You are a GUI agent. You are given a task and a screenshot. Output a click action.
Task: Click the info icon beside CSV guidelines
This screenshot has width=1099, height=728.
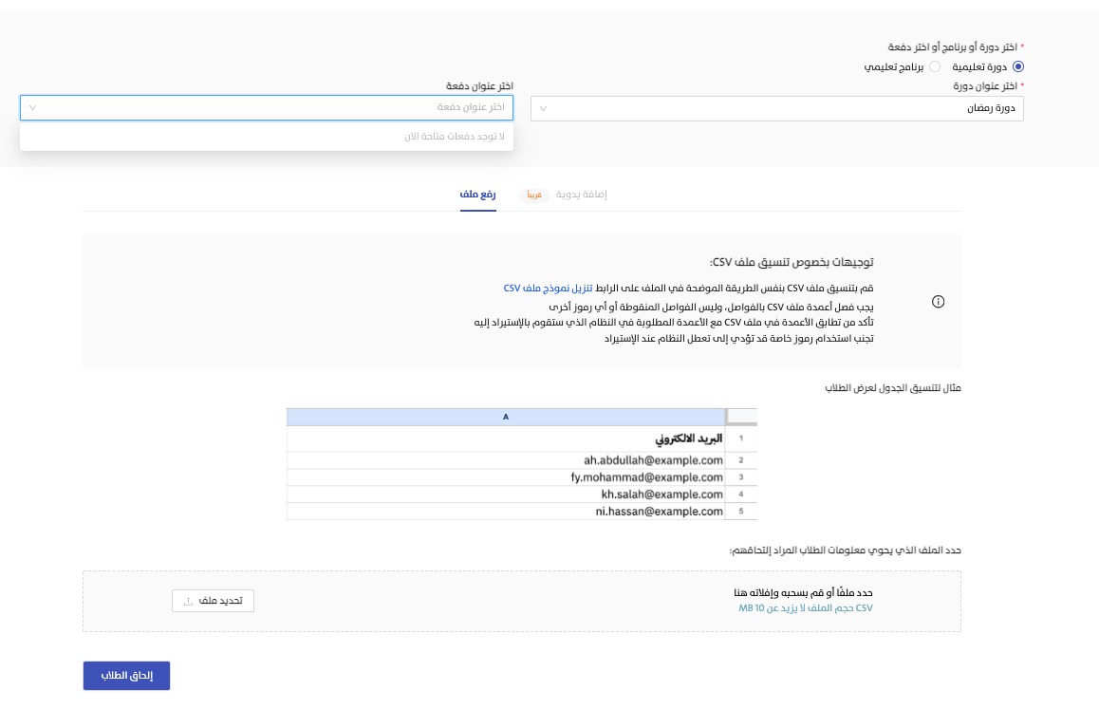tap(938, 302)
